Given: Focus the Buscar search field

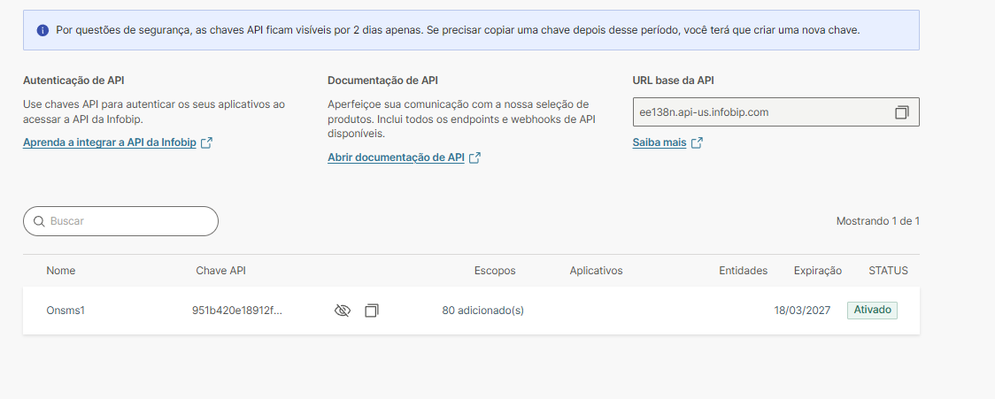Looking at the screenshot, I should (128, 221).
